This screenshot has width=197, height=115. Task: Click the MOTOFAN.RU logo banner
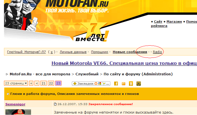tap(77, 4)
